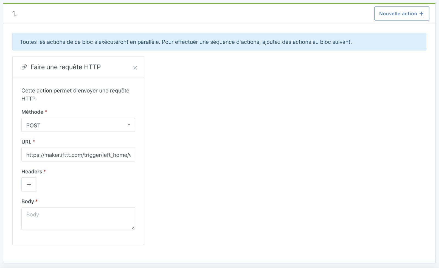Image resolution: width=439 pixels, height=268 pixels.
Task: Select the 'Faire une requête HTTP' title
Action: (x=66, y=67)
